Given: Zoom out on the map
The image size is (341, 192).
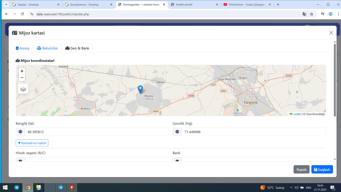Looking at the screenshot, I should point(22,78).
